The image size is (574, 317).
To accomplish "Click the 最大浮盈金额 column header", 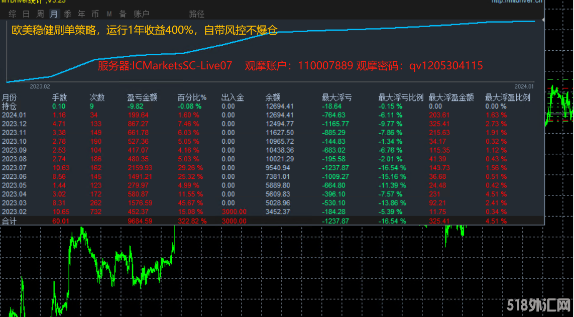I will coord(451,97).
